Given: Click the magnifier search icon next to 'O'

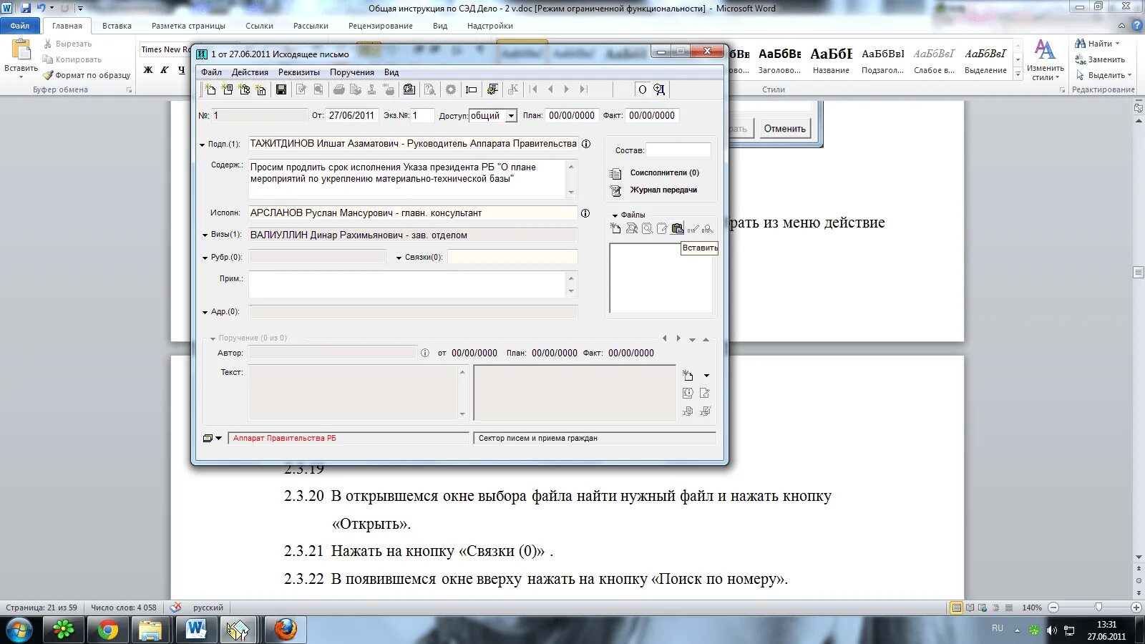Looking at the screenshot, I should pyautogui.click(x=659, y=89).
